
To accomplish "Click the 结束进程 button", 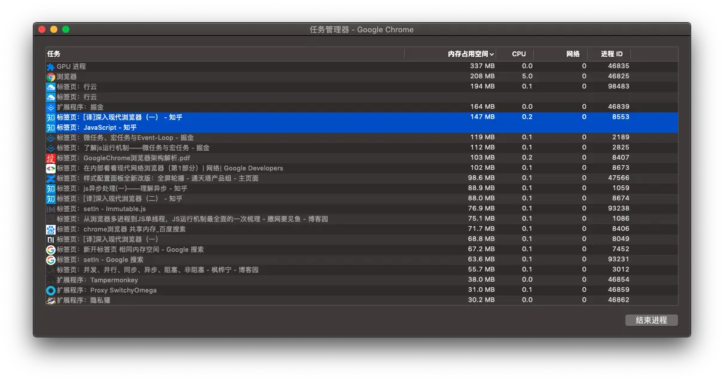I will (651, 320).
